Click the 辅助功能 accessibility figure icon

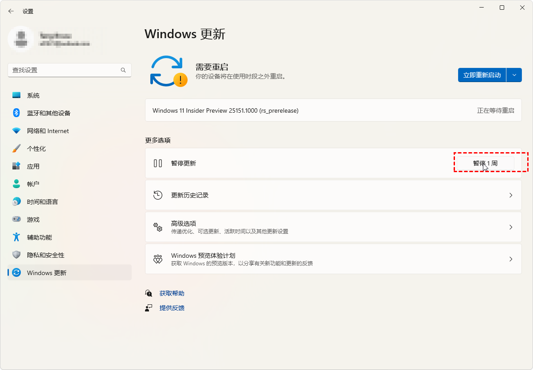16,237
